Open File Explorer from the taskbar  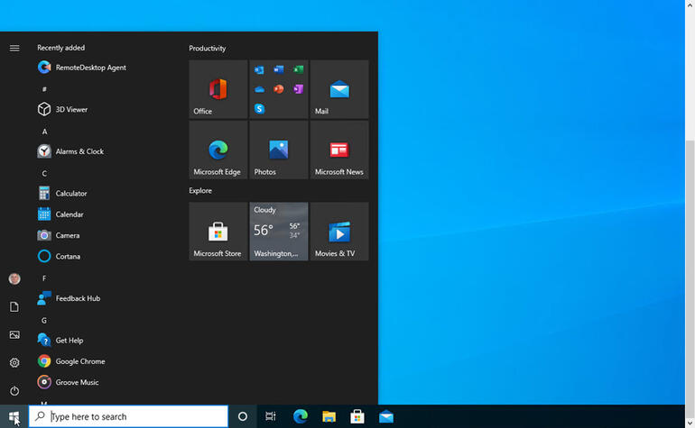tap(329, 416)
